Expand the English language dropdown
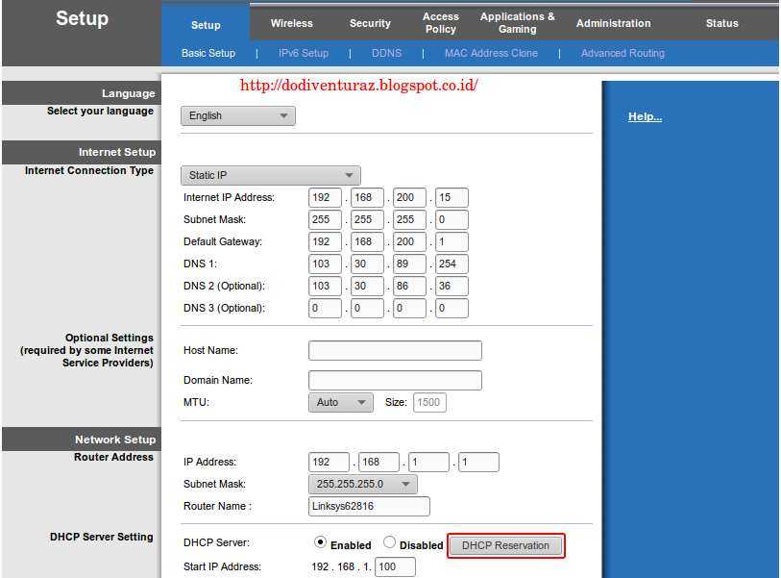The height and width of the screenshot is (578, 781). coord(238,115)
